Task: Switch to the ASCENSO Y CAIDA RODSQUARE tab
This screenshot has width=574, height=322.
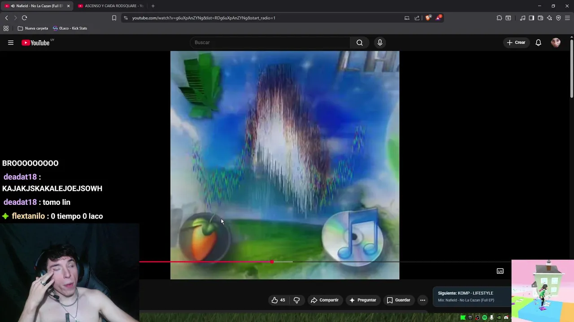Action: click(110, 6)
